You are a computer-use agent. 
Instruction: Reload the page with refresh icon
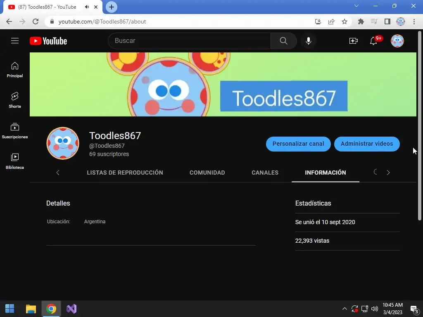(36, 21)
